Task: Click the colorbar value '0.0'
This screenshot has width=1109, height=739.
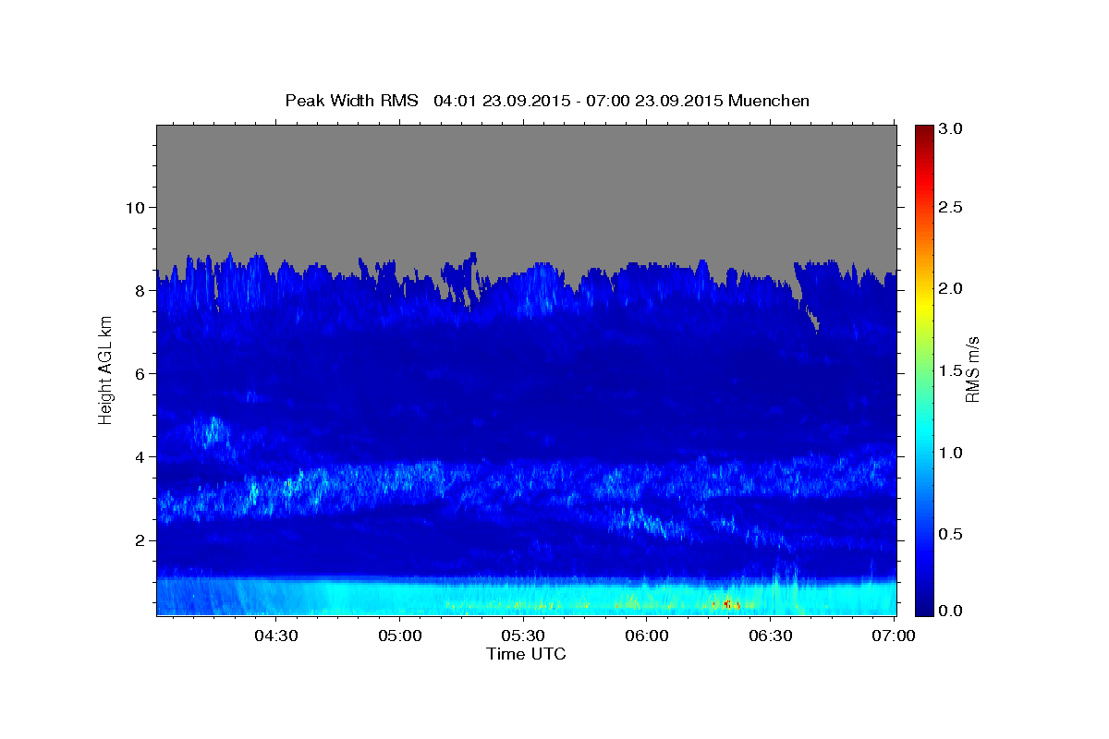Action: click(x=951, y=611)
